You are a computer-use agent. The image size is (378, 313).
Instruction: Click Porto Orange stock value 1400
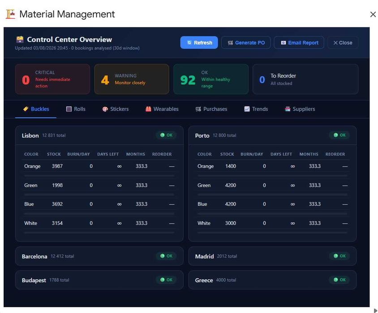click(x=231, y=166)
